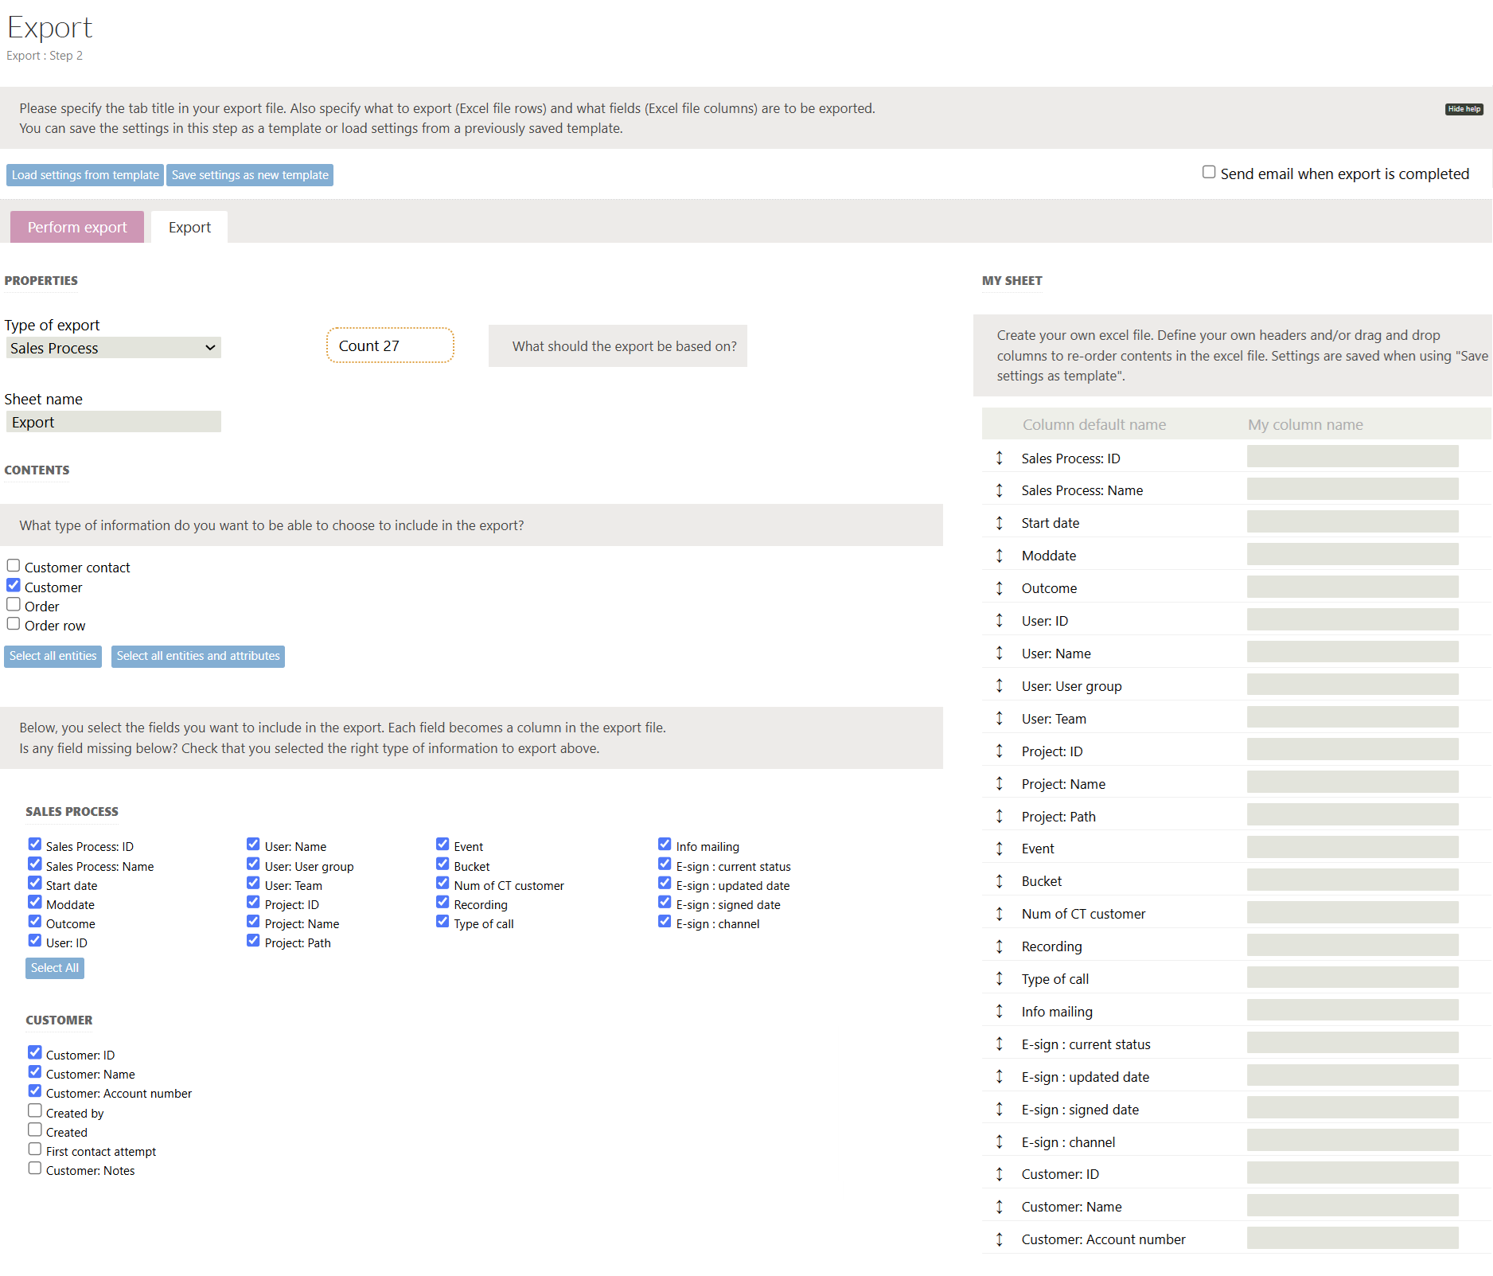The height and width of the screenshot is (1276, 1493).
Task: Click the drag arrows beside Project: Path
Action: (1000, 817)
